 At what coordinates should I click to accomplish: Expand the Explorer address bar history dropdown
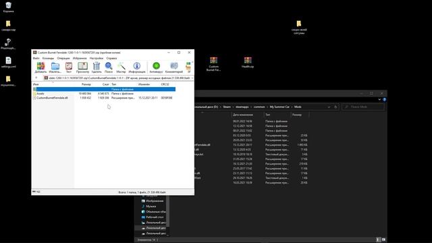329,107
